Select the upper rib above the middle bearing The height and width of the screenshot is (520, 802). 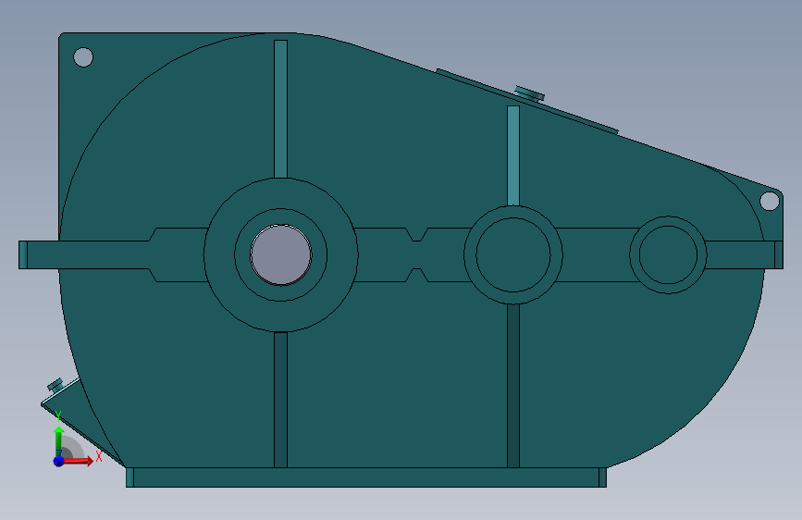(x=513, y=156)
